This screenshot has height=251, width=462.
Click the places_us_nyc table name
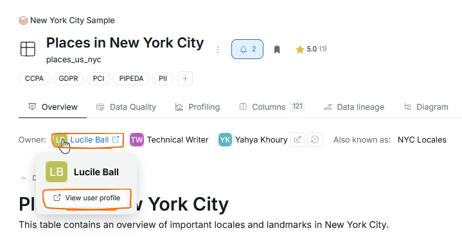pyautogui.click(x=74, y=60)
